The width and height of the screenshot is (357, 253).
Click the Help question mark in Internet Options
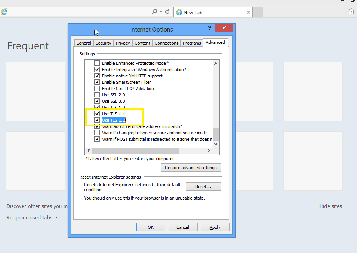(209, 28)
